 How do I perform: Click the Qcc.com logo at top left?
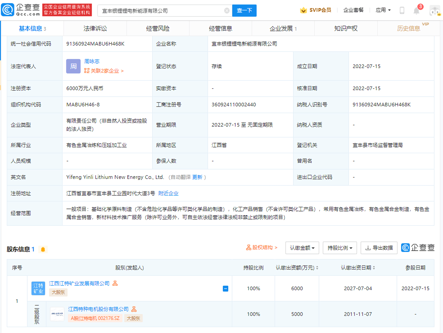pyautogui.click(x=21, y=10)
